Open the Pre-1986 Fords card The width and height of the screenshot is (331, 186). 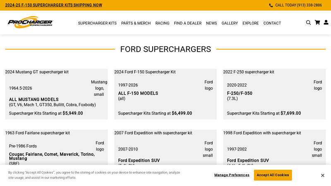(x=56, y=148)
